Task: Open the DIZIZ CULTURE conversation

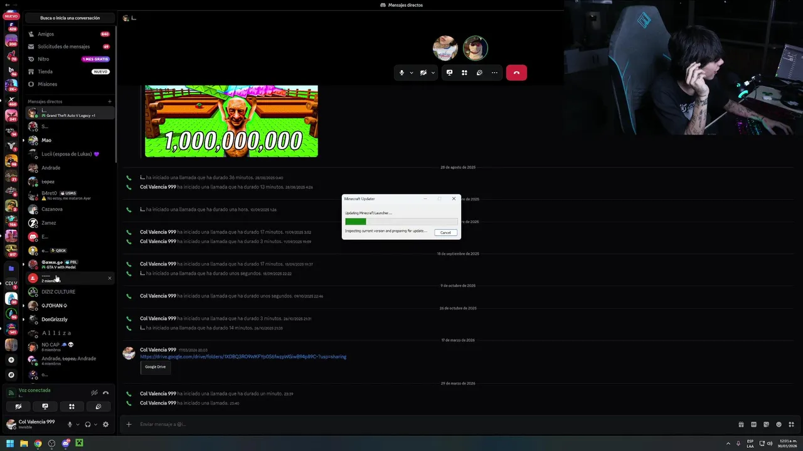Action: pyautogui.click(x=70, y=292)
